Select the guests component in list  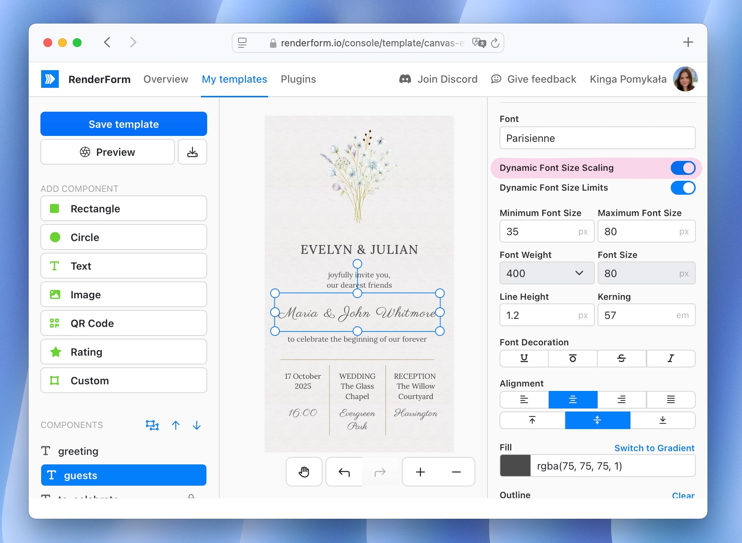[124, 475]
